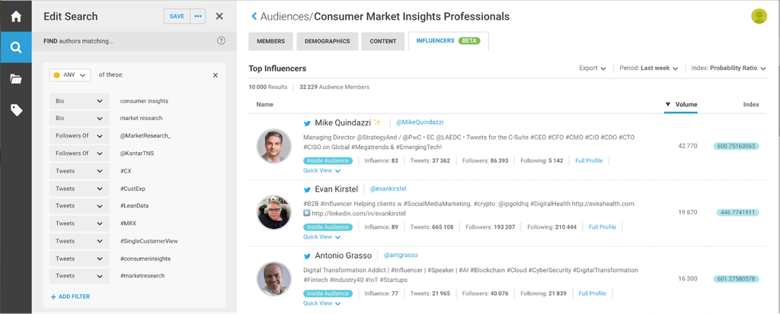780x314 pixels.
Task: Open the Search magnifier icon
Action: 15,48
